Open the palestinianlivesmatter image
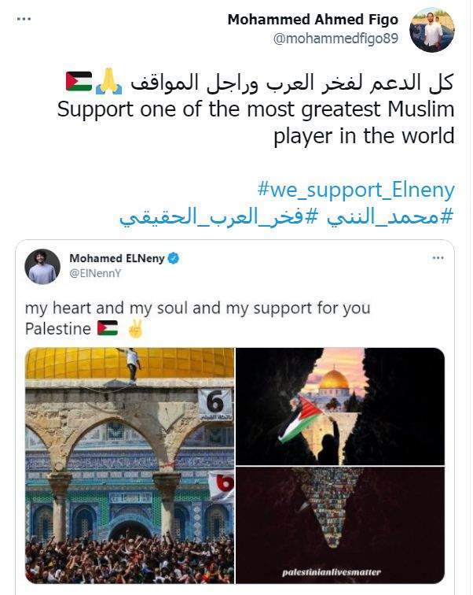The height and width of the screenshot is (595, 473). (x=340, y=525)
